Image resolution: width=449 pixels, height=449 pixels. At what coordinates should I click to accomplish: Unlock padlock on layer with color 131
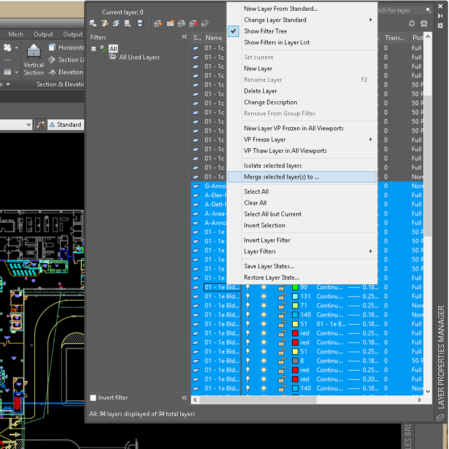click(282, 297)
